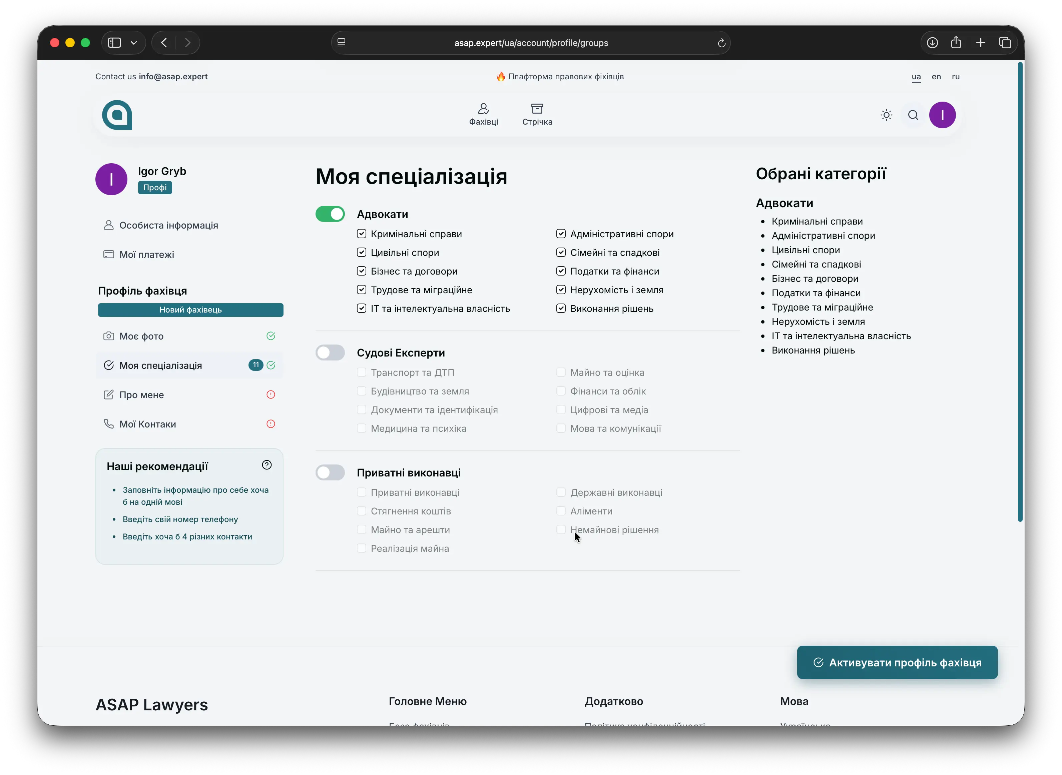Click the ASAP logo icon
This screenshot has width=1062, height=775.
(117, 115)
